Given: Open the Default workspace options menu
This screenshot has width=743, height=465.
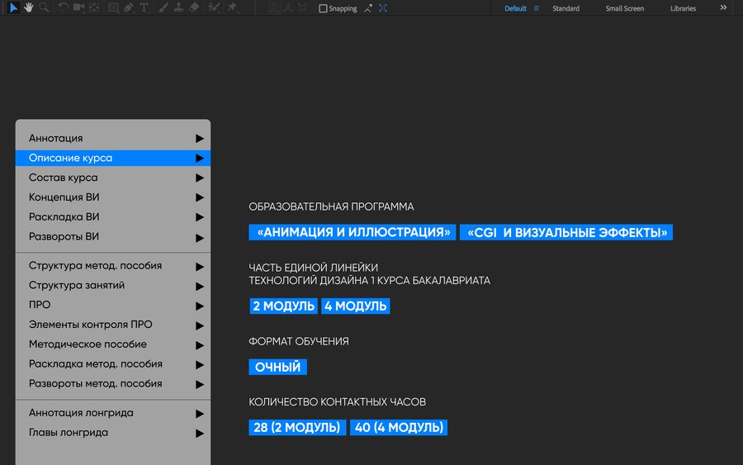Looking at the screenshot, I should [536, 8].
